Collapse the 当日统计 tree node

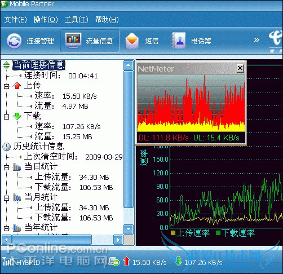pos(7,167)
